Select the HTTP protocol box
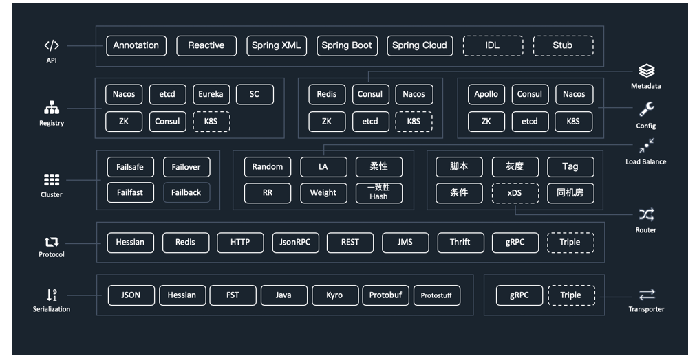This screenshot has width=697, height=360. pos(241,243)
